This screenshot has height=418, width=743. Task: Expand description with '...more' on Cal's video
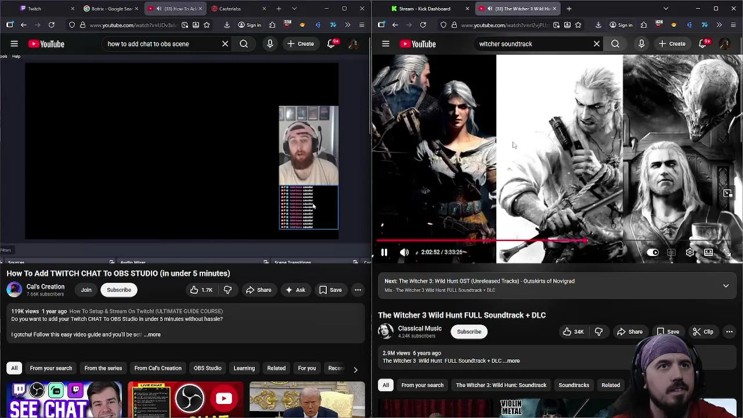(x=153, y=334)
